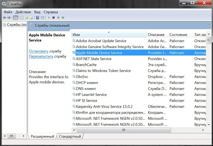Screen dimensions: 213x146
Task: Click services list horizontal scroll right arrow
Action: click(x=203, y=130)
